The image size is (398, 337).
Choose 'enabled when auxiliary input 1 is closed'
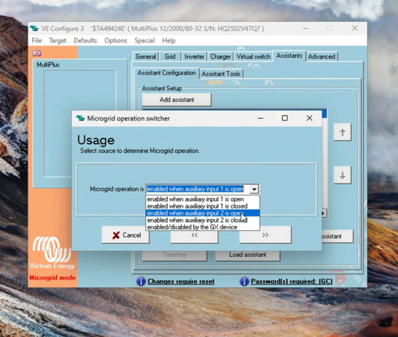pos(202,206)
